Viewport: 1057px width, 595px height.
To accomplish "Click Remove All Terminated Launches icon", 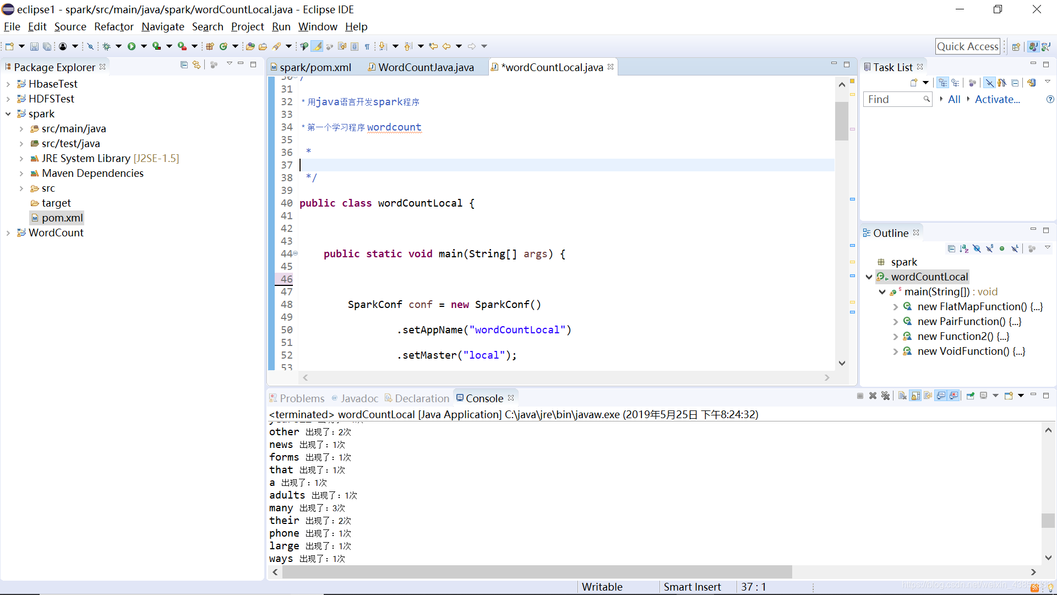I will coord(885,396).
